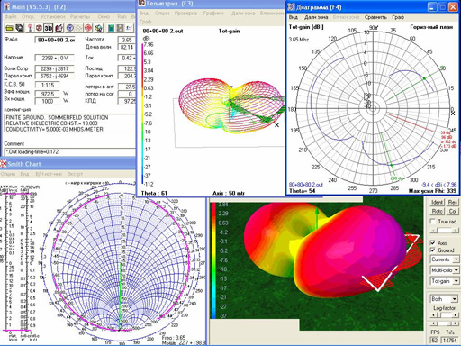Click the Ident button
The image size is (461, 346).
pos(437,202)
